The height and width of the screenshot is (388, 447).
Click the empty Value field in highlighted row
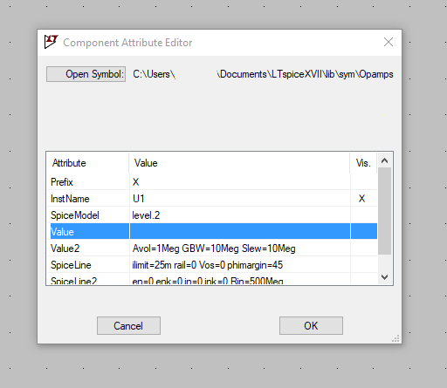(240, 231)
